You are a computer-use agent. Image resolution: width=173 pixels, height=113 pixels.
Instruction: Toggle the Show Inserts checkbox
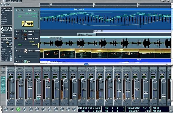pos(11,56)
